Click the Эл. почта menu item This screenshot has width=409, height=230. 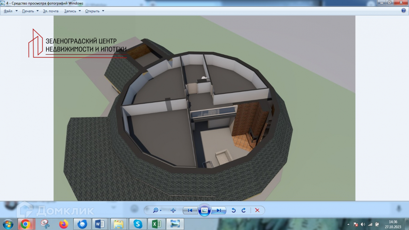click(x=51, y=11)
